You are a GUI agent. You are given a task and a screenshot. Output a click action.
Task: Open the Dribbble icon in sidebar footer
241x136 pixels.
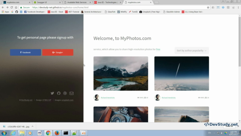(x=65, y=93)
